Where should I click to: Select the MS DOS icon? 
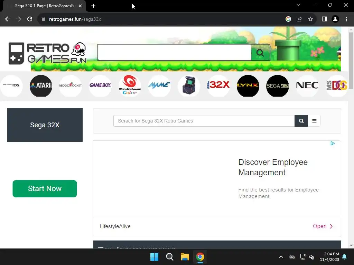337,86
